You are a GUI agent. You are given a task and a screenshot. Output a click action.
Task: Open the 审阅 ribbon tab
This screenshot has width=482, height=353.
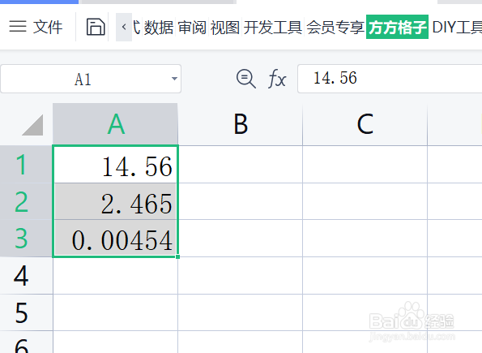tap(192, 28)
